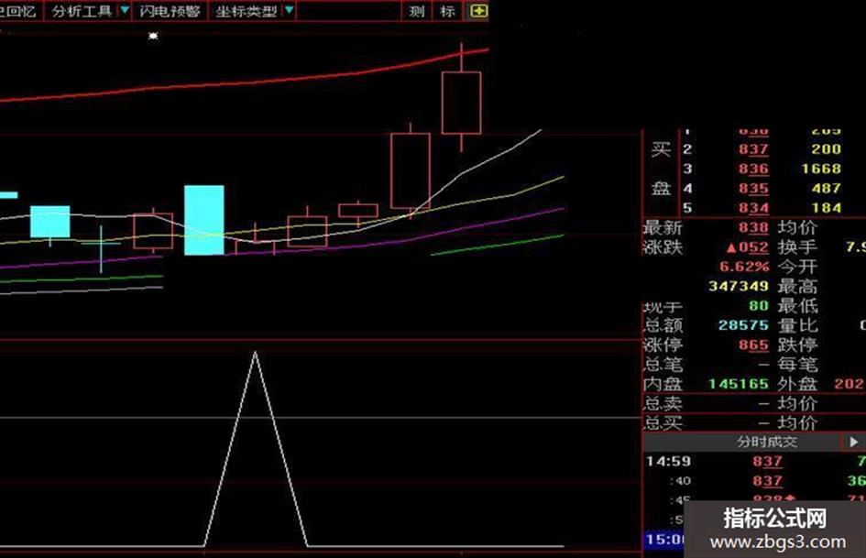The height and width of the screenshot is (558, 866).
Task: Click bid price 835 in buy row 4
Action: pos(753,189)
